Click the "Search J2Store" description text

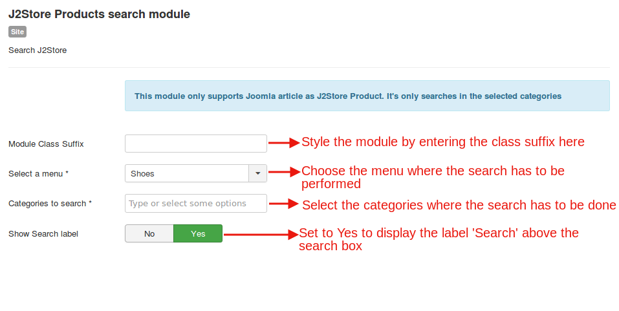point(38,50)
